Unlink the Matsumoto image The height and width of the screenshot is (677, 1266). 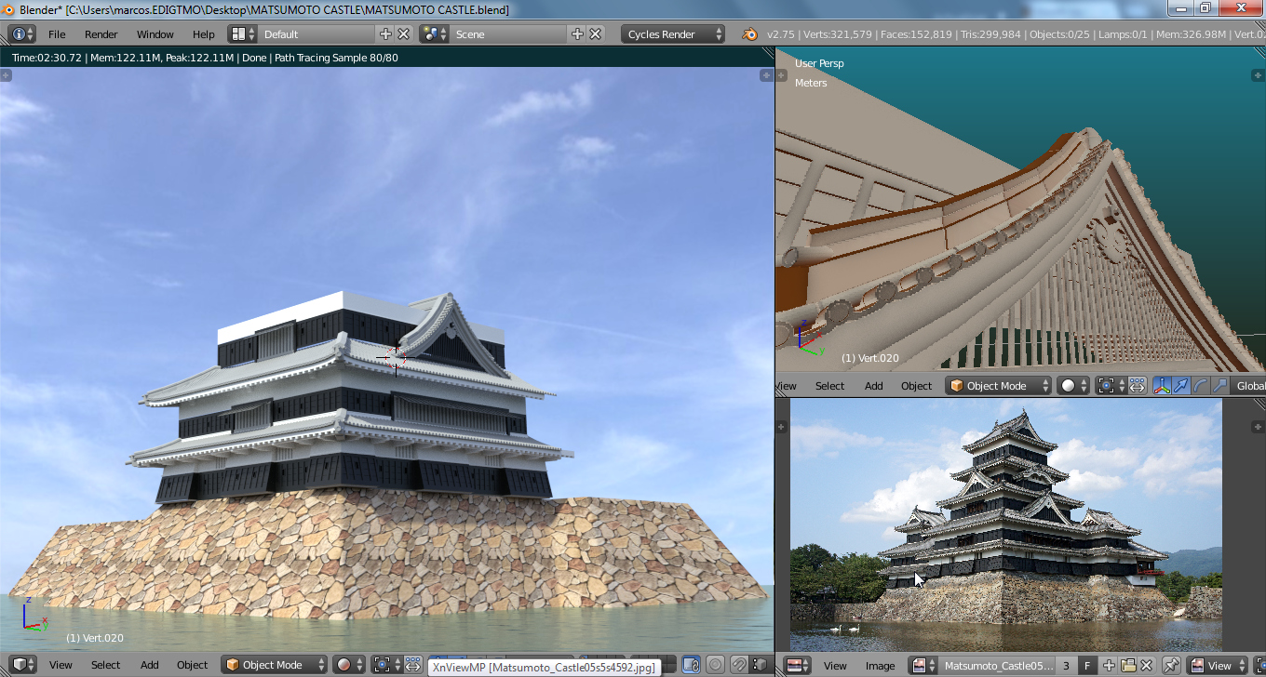tap(1147, 665)
